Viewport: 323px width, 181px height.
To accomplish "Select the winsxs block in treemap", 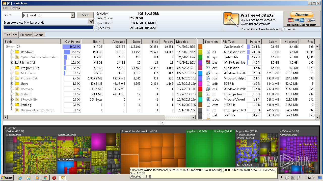I will [x=31, y=153].
